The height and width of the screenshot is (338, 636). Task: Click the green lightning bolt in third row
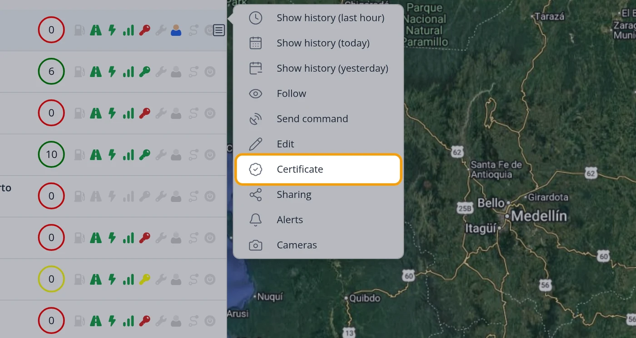pos(112,113)
